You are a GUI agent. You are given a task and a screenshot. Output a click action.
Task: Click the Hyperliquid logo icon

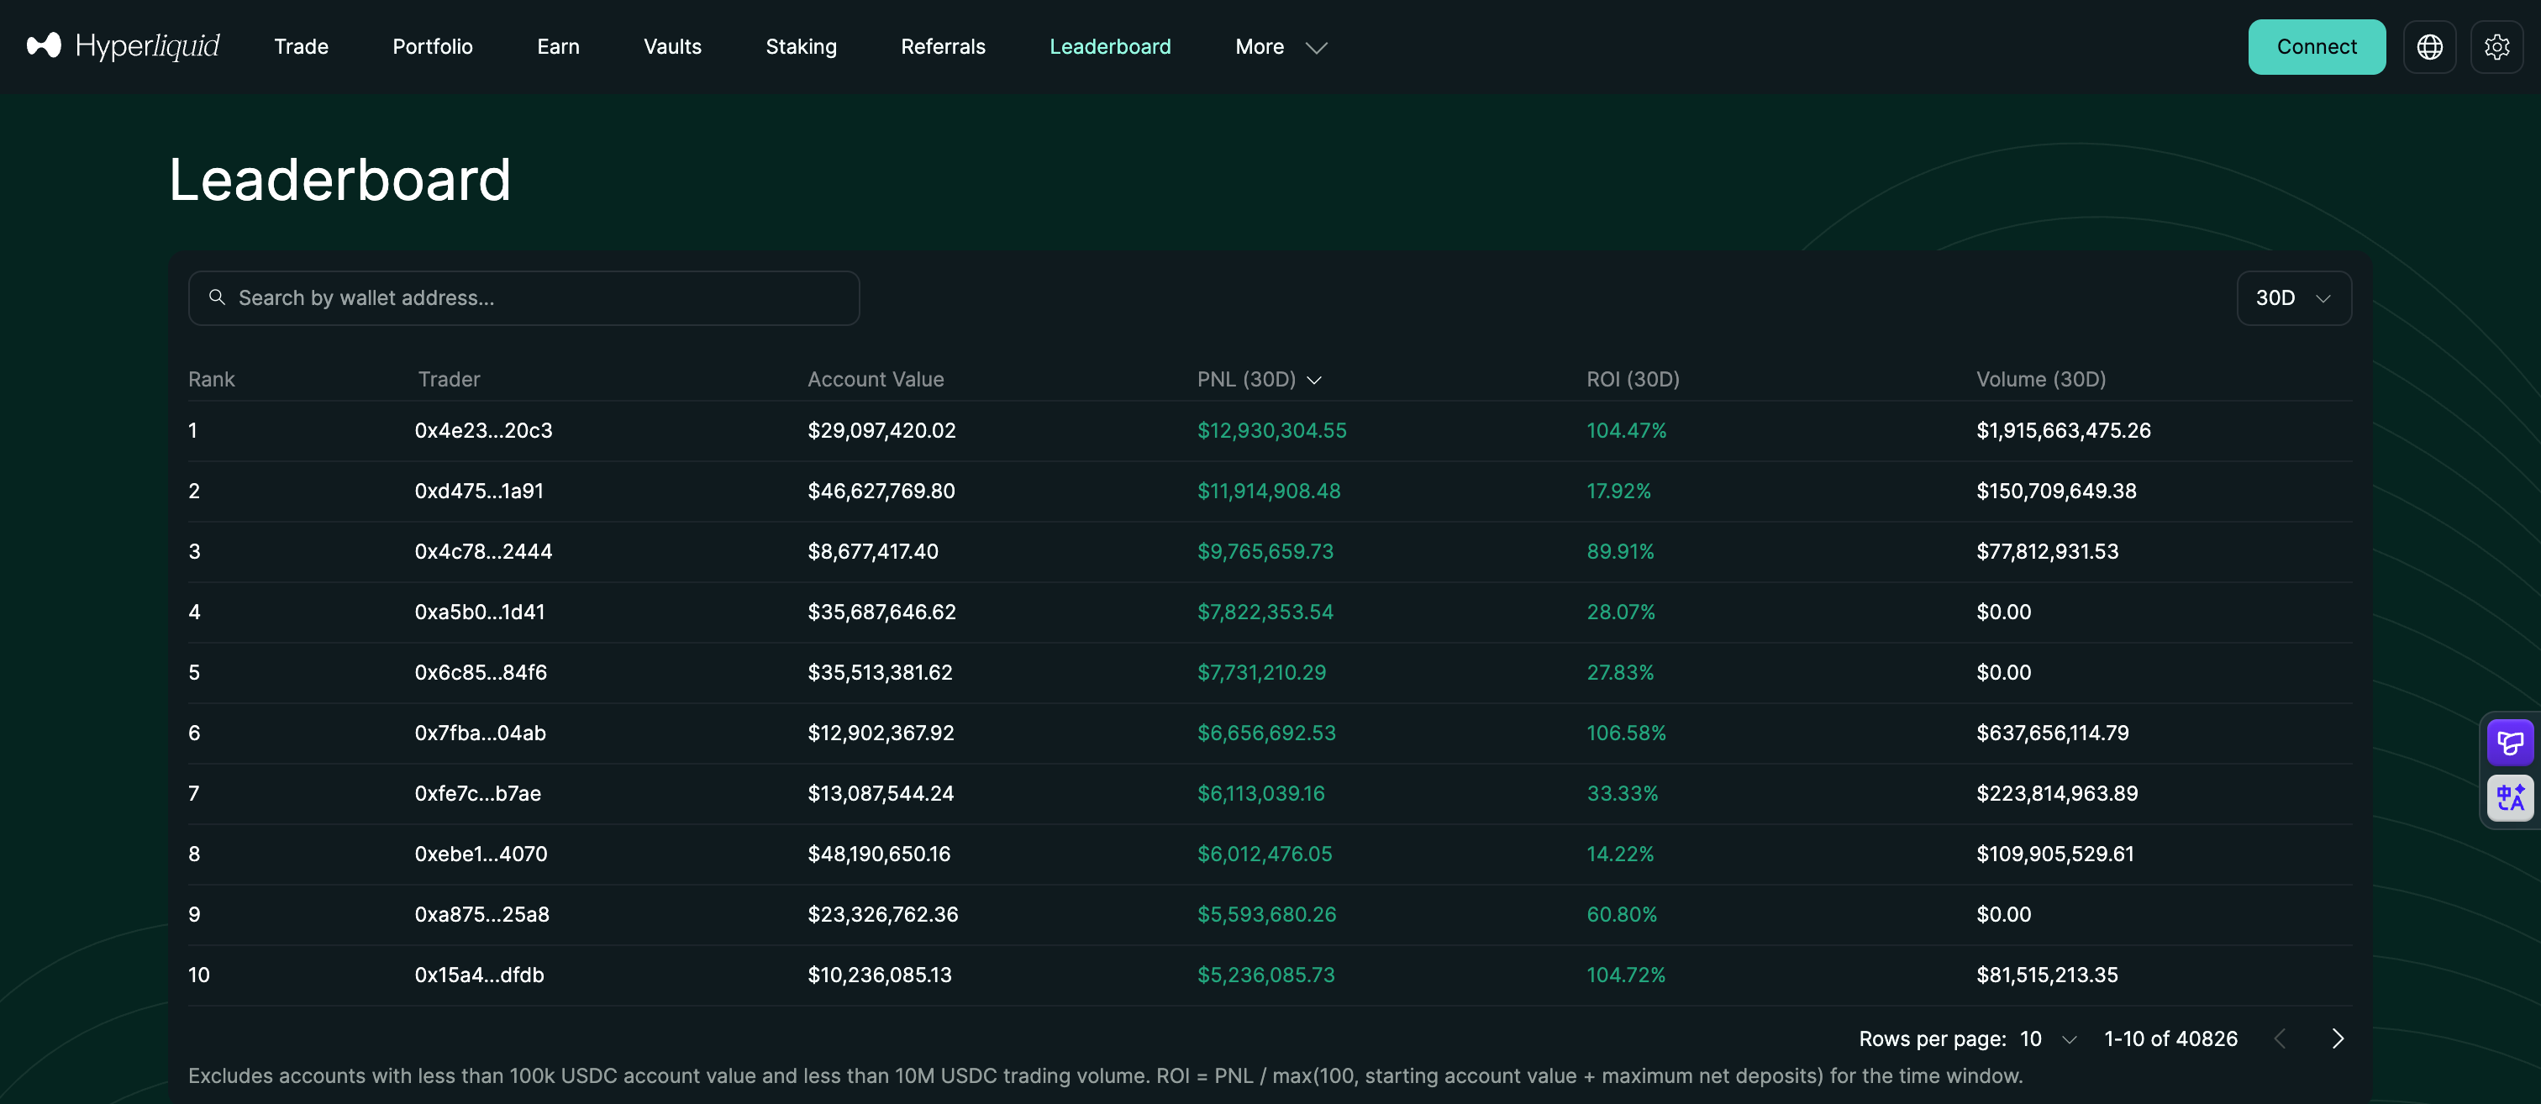tap(44, 46)
